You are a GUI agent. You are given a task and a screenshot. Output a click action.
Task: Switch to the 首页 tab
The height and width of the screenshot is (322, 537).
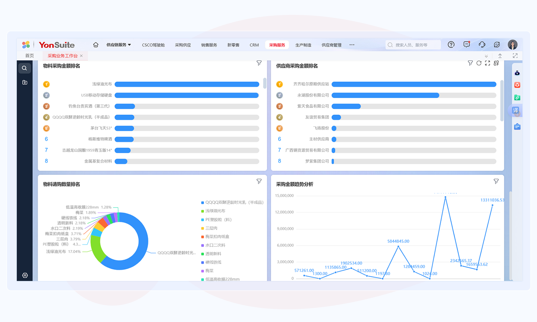[x=29, y=56]
